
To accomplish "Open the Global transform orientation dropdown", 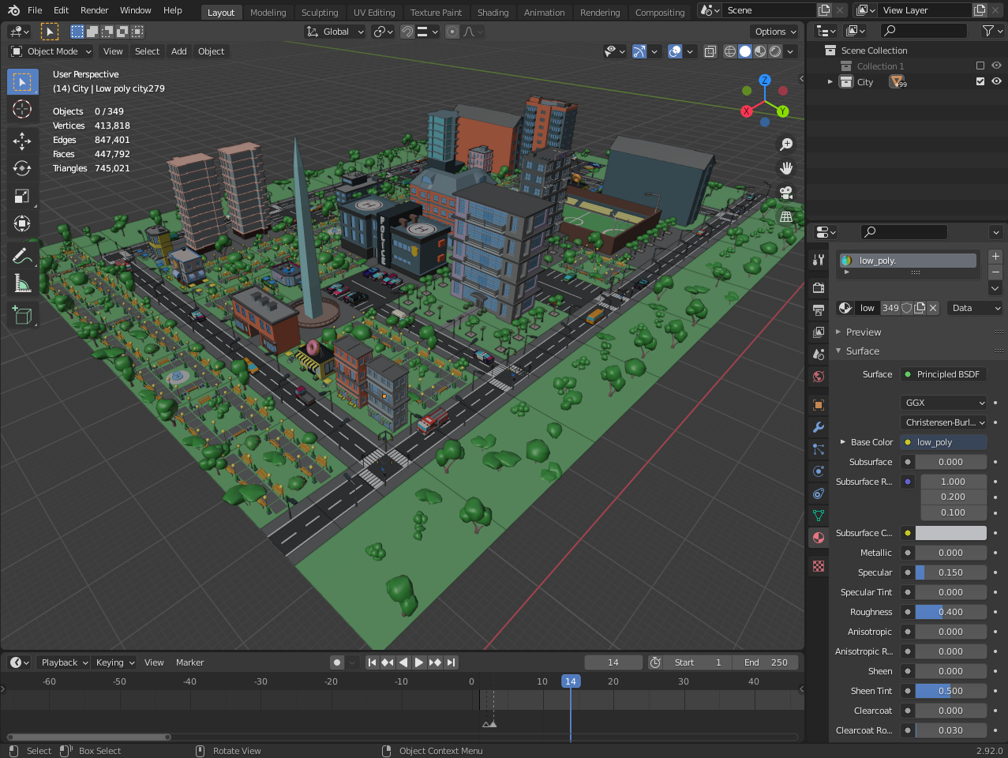I will (335, 32).
